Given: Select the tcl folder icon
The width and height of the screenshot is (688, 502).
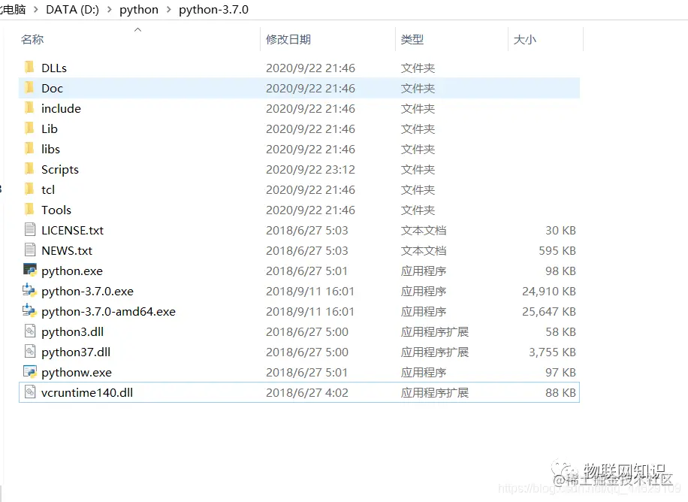Looking at the screenshot, I should 29,189.
